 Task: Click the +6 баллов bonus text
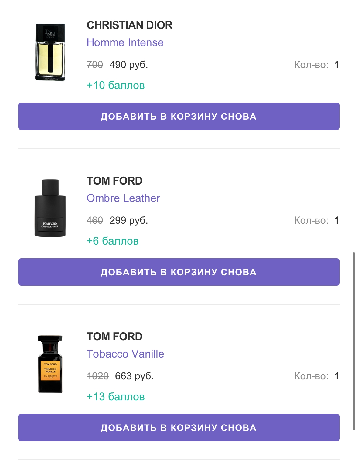coord(112,241)
